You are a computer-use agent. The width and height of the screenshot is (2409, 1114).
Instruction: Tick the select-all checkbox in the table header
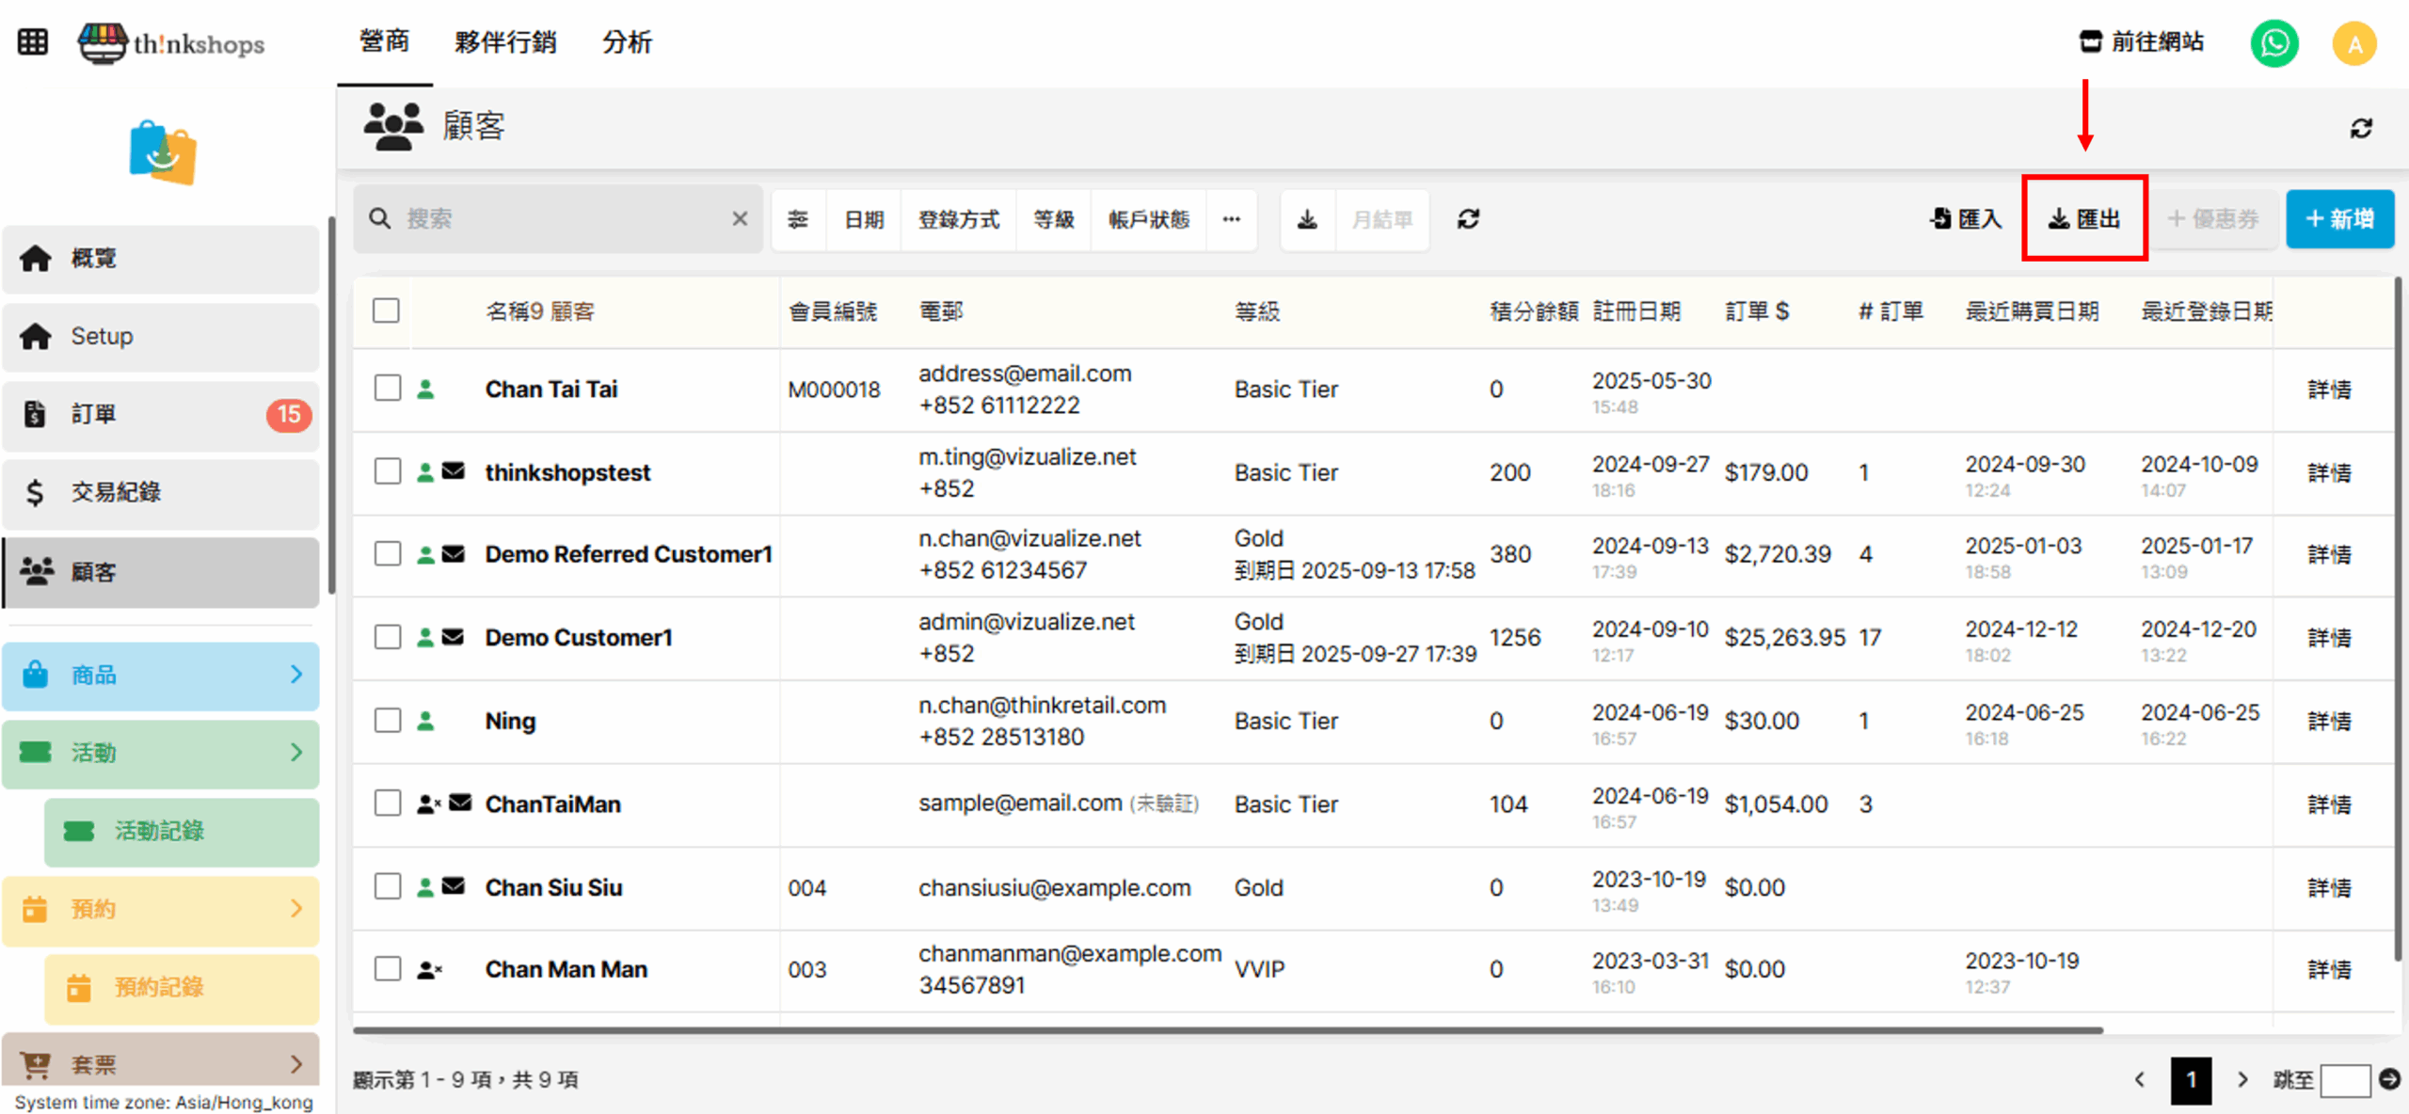coord(386,310)
